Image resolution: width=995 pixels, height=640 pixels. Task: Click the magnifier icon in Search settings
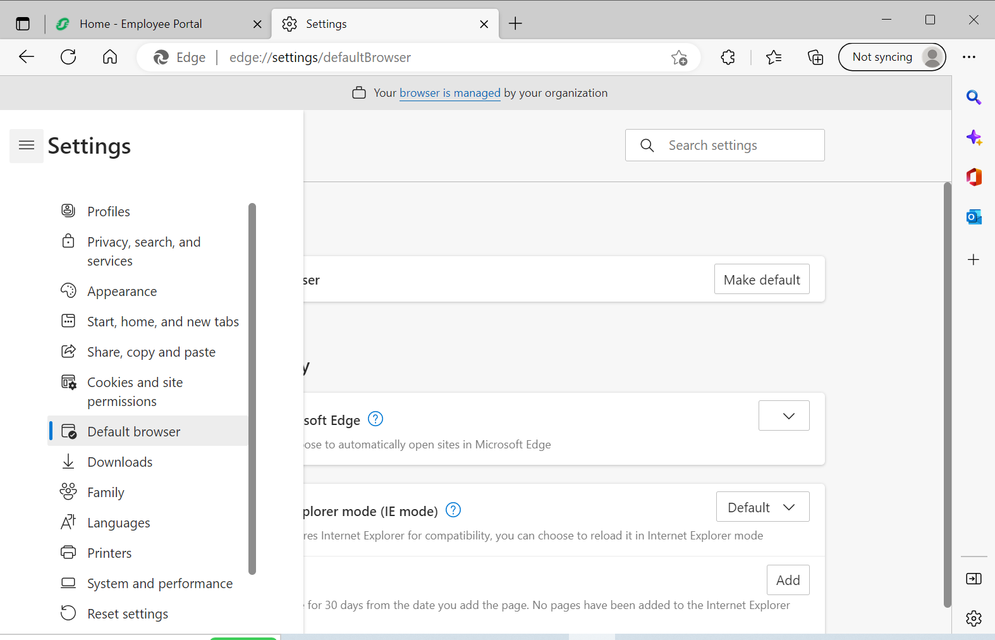(647, 145)
